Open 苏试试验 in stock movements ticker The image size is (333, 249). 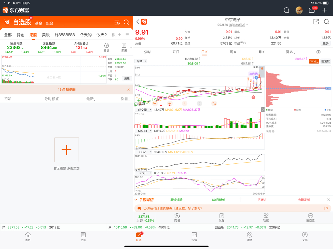(x=176, y=200)
